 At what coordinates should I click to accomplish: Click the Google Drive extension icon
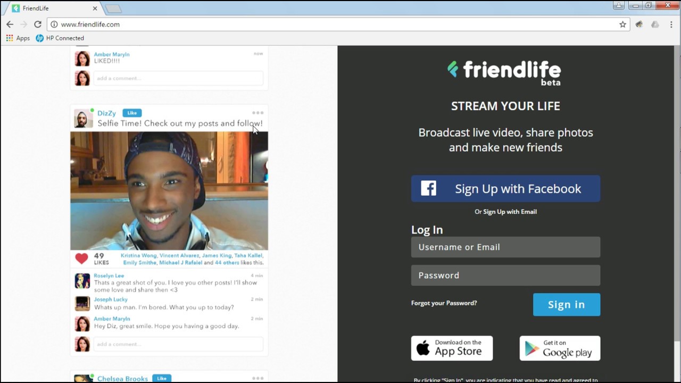[655, 24]
